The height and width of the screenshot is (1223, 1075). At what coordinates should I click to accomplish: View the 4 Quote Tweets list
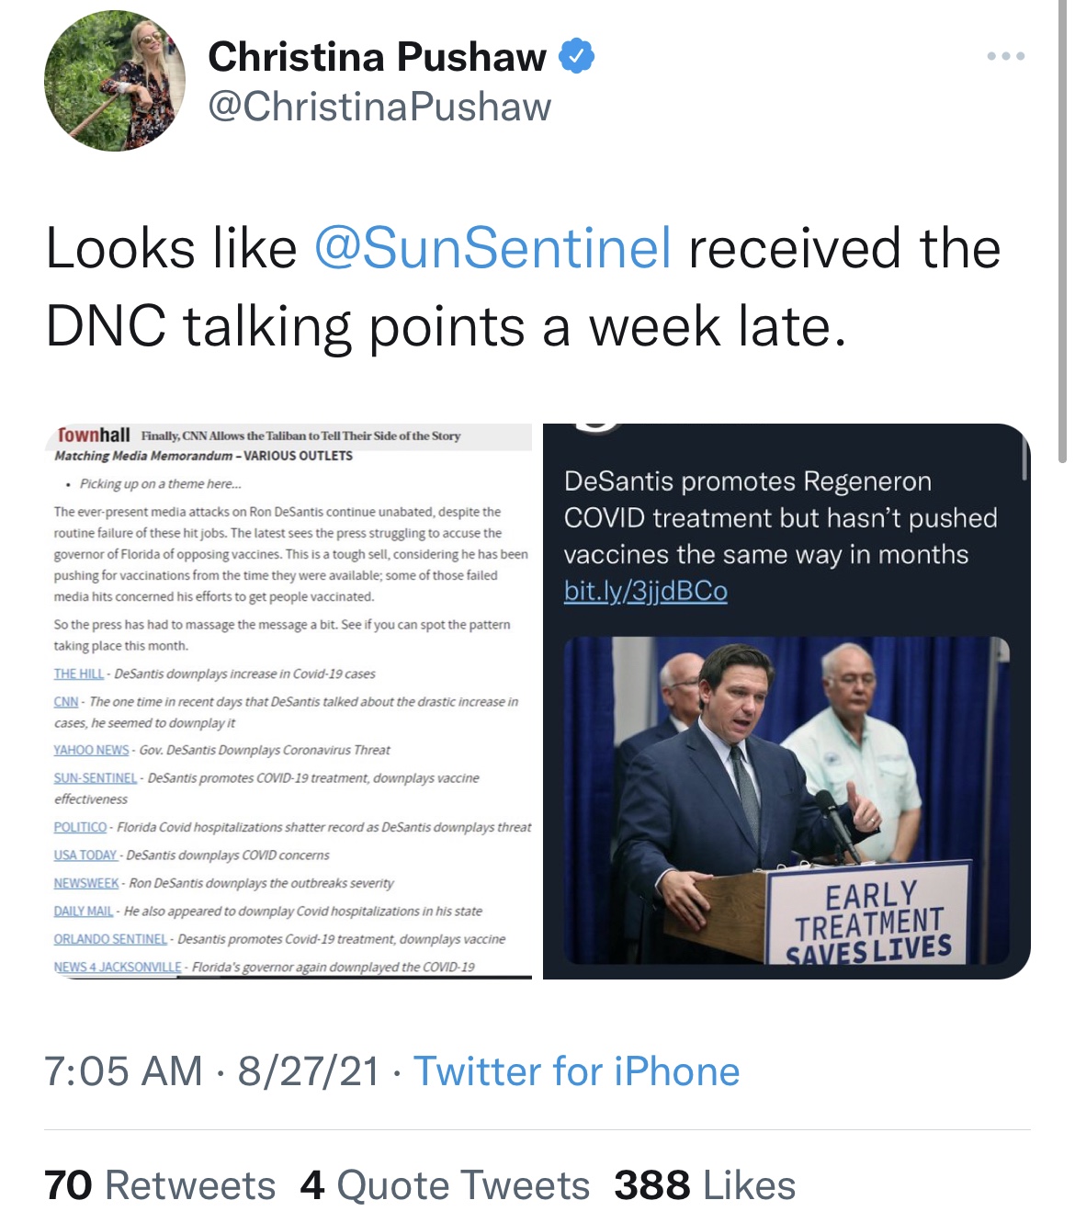point(445,1185)
